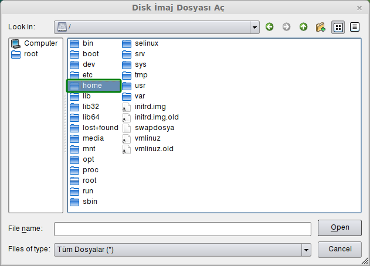
Task: Click the greyed forward arrow icon
Action: point(287,27)
